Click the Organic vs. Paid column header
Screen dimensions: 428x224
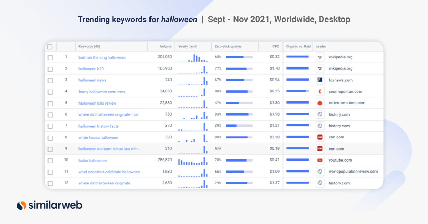pyautogui.click(x=299, y=46)
